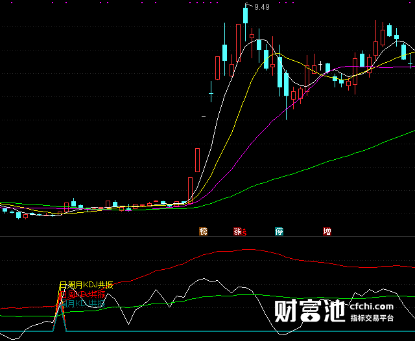Screen dimensions: 415x341
Task: Select the red 日周KDJ共振 indicator label
Action: click(x=83, y=294)
